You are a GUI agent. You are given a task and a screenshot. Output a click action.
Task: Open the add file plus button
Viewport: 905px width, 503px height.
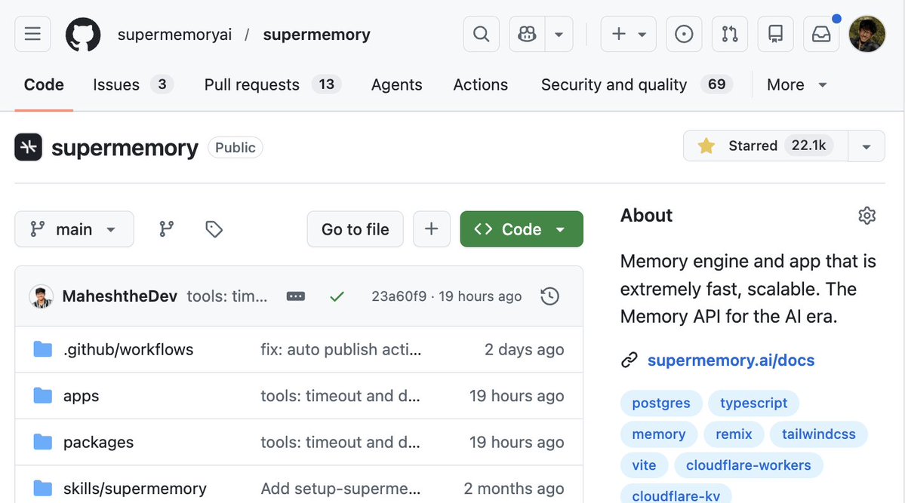pyautogui.click(x=431, y=229)
